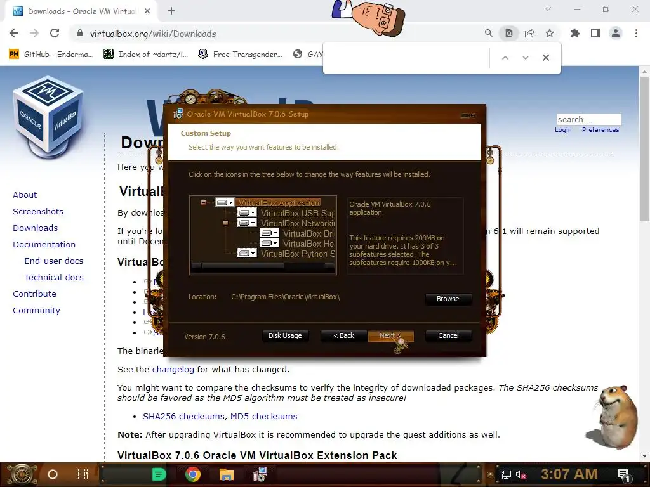Go back with the < Back button

343,335
